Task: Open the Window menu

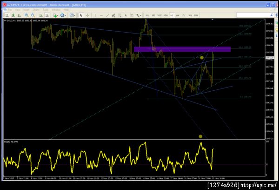Action: click(x=56, y=10)
